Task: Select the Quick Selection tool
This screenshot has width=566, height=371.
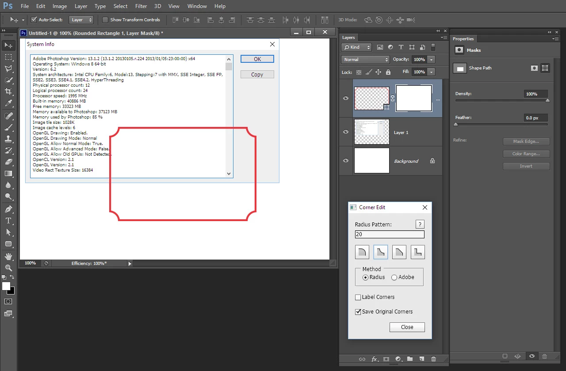Action: [x=8, y=80]
